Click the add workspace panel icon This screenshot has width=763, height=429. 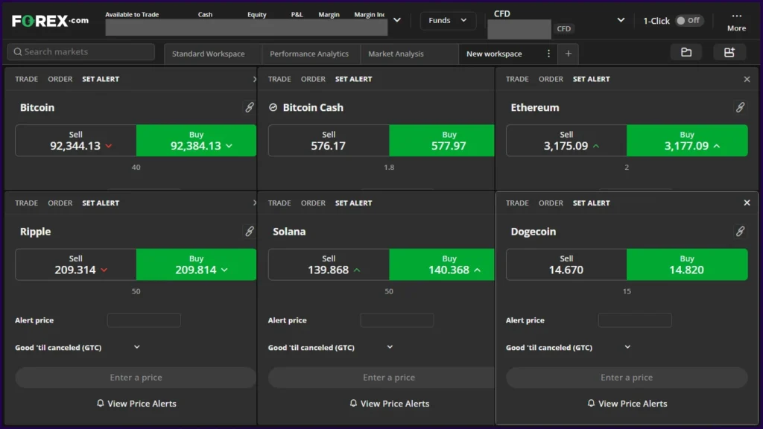tap(729, 53)
